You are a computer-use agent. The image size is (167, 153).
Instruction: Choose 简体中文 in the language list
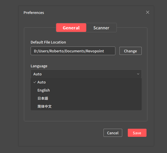tap(45, 106)
